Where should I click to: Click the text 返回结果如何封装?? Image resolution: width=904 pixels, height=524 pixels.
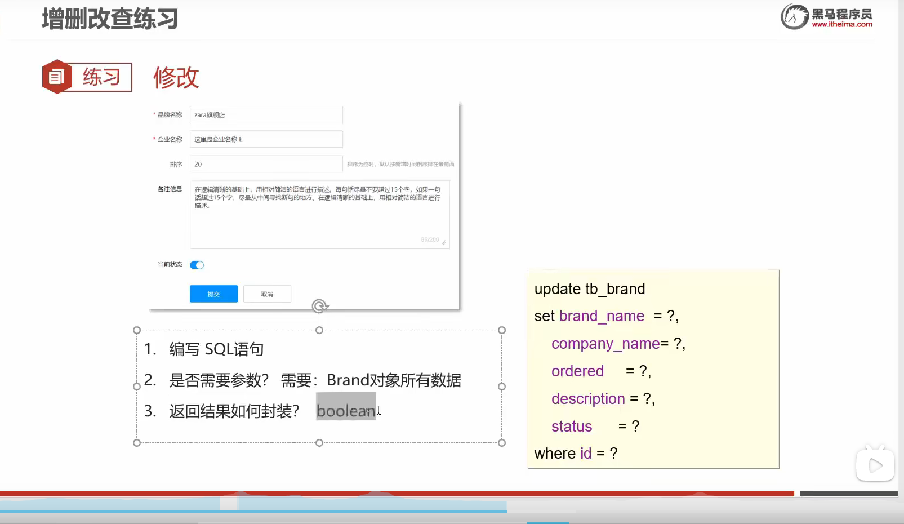coord(234,411)
